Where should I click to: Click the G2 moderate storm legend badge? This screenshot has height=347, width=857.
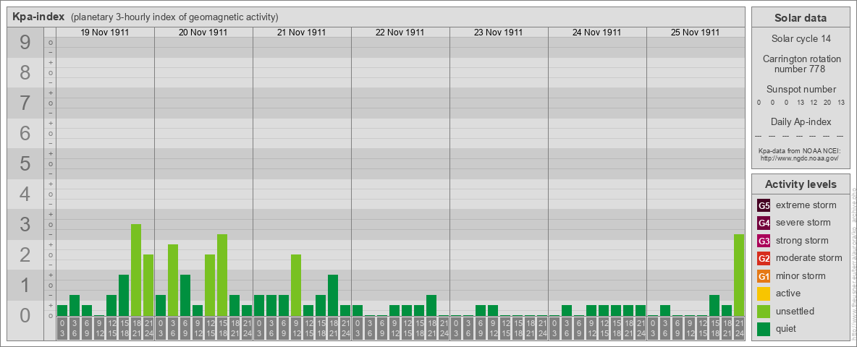[x=764, y=258]
